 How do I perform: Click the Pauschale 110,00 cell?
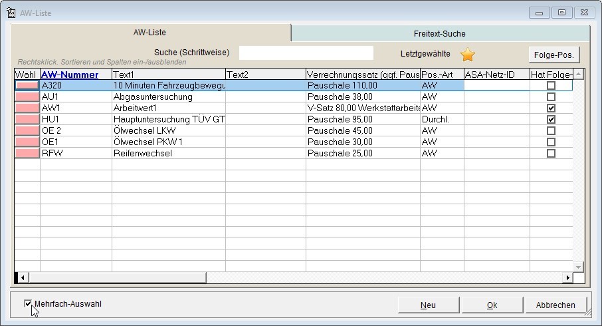(x=363, y=85)
